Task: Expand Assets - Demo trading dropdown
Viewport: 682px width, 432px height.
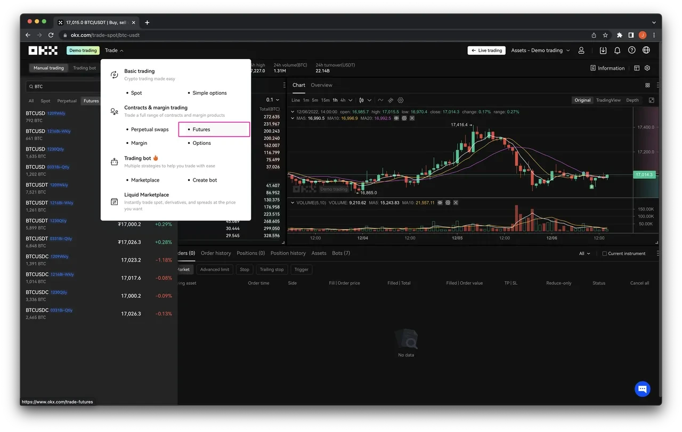Action: [540, 51]
